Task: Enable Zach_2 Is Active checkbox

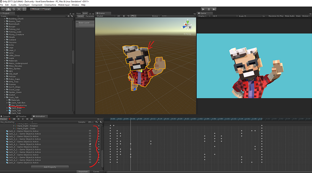Action: (x=90, y=136)
